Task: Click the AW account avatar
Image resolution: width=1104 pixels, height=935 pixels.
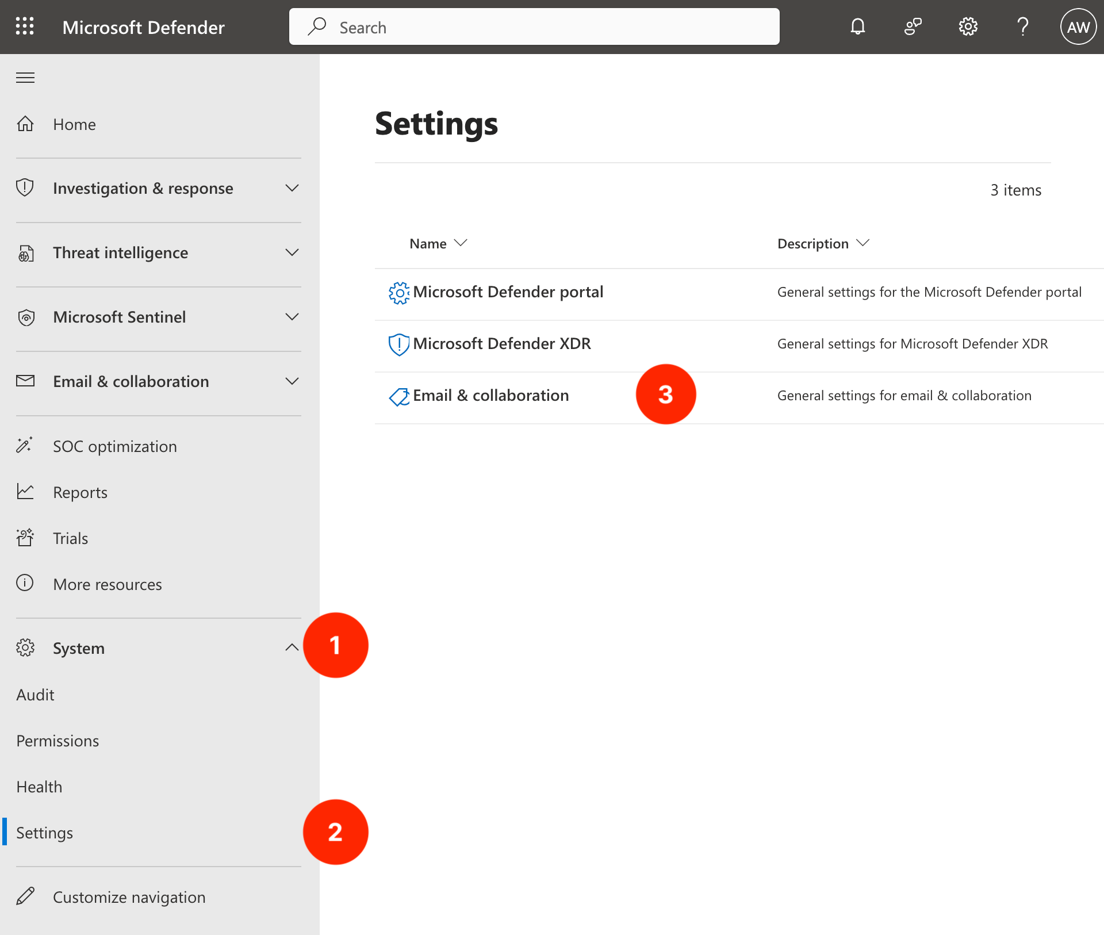Action: point(1078,27)
